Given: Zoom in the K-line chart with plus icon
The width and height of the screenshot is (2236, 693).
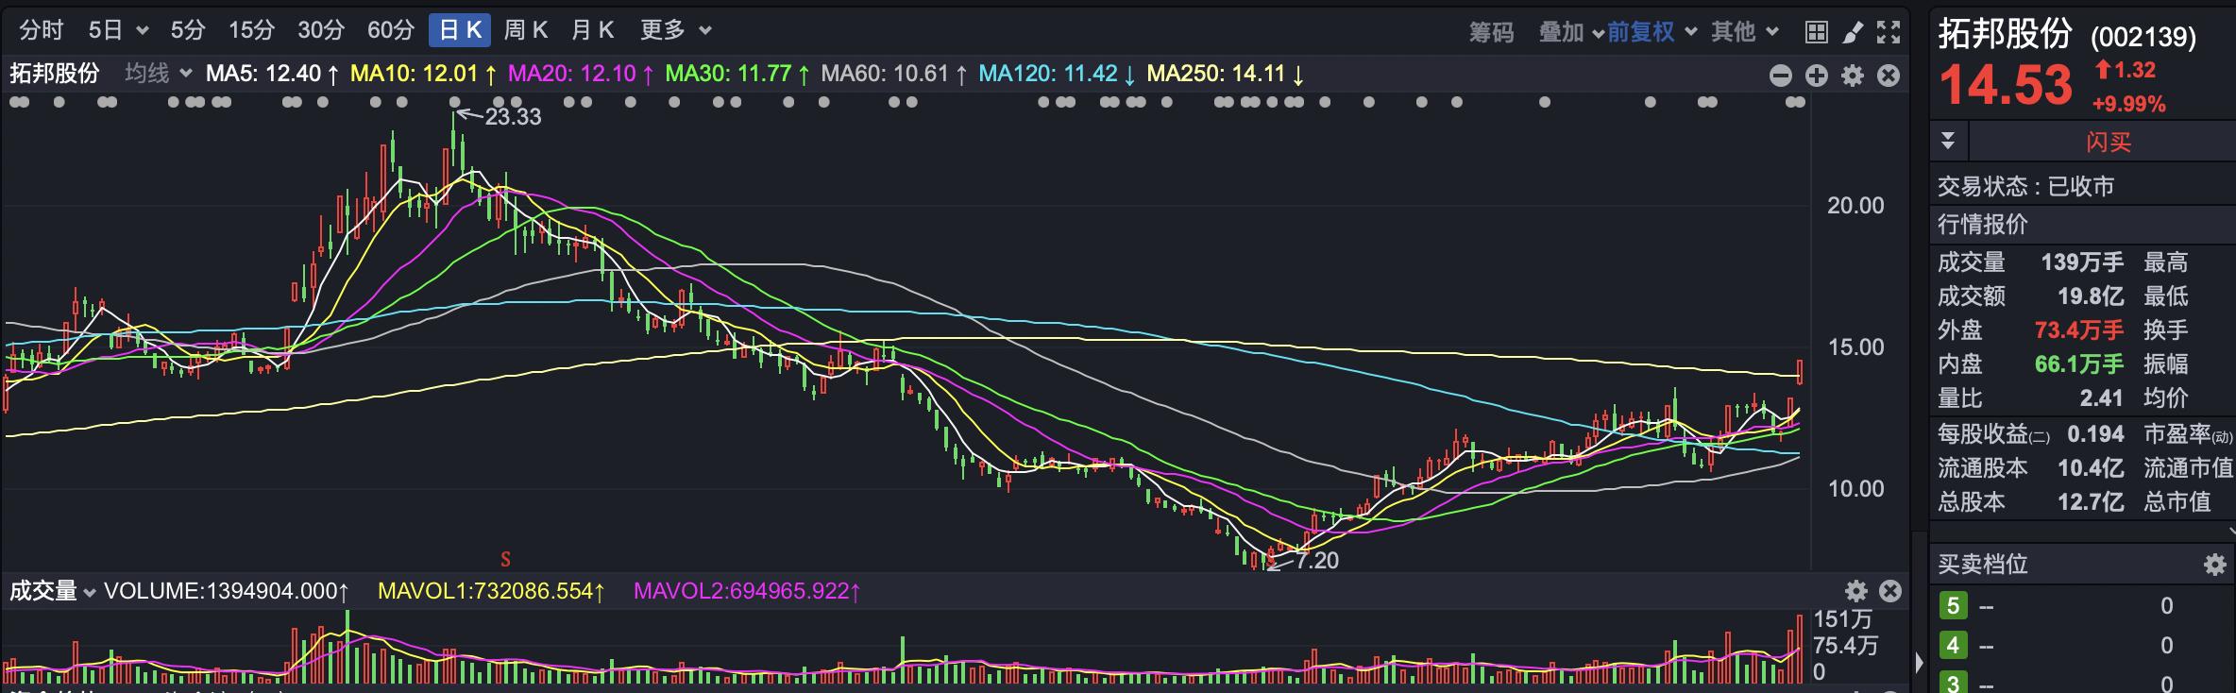Looking at the screenshot, I should click(1816, 76).
